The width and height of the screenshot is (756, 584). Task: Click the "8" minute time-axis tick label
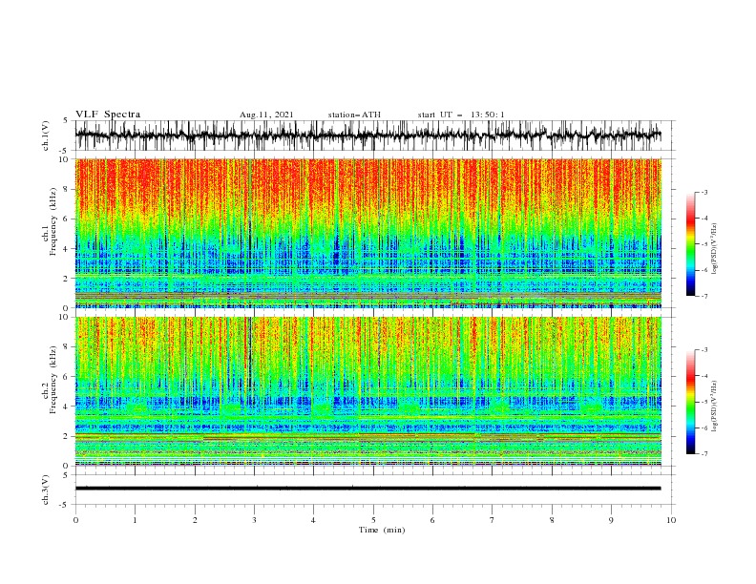552,520
